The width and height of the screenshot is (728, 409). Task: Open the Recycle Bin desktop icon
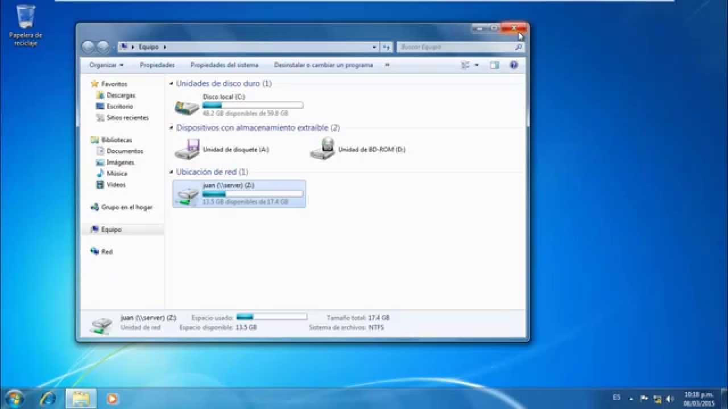coord(26,25)
